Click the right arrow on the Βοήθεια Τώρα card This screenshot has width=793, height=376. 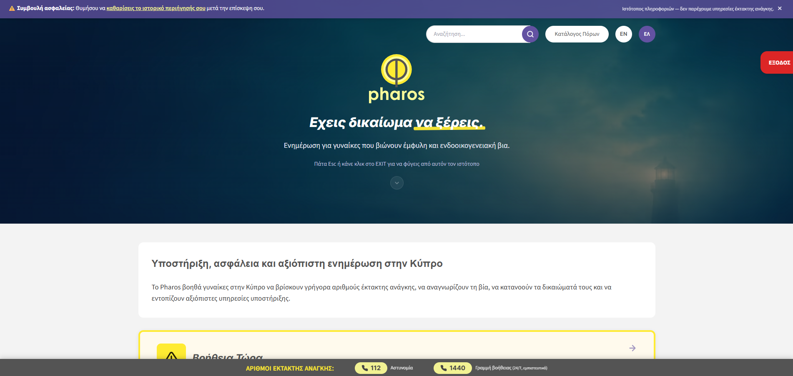(632, 348)
